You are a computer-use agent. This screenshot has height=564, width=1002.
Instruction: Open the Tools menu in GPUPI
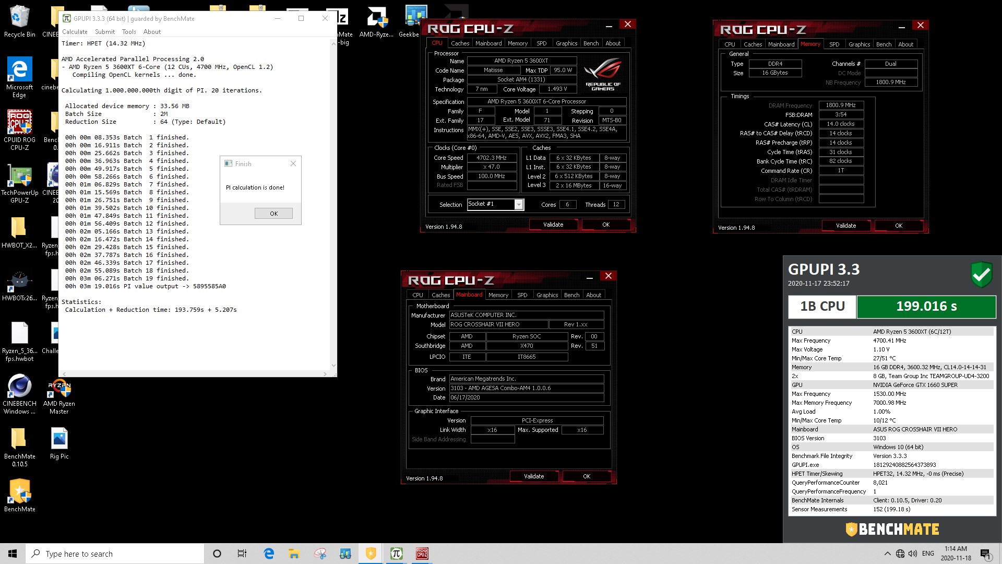click(129, 32)
